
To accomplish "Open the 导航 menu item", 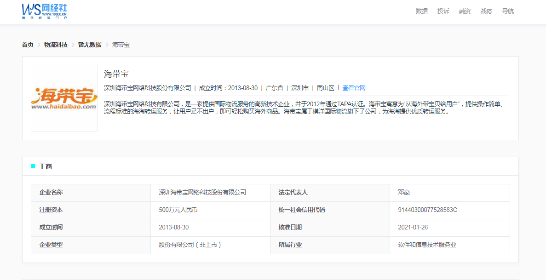I will 508,11.
